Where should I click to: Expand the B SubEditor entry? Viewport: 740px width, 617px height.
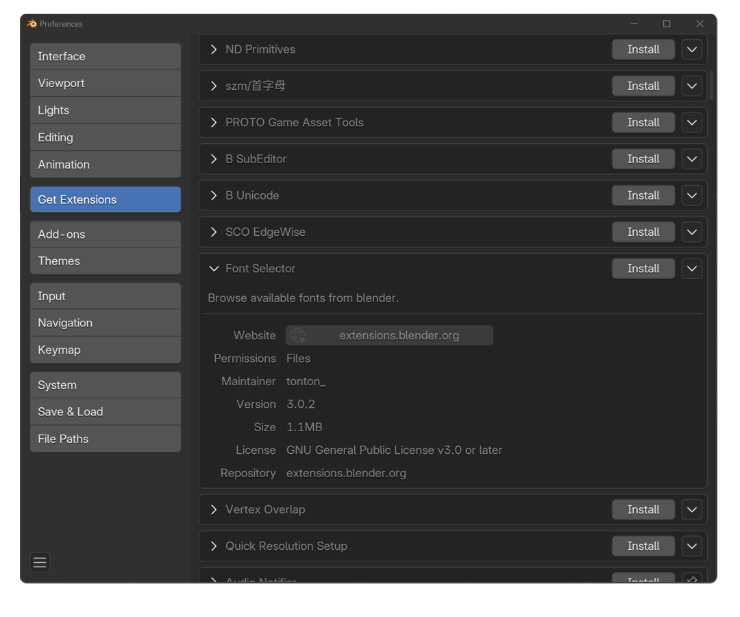[214, 159]
